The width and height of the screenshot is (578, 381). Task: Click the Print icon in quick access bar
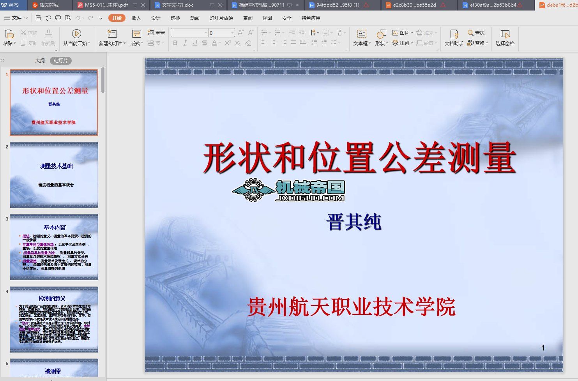coord(58,18)
